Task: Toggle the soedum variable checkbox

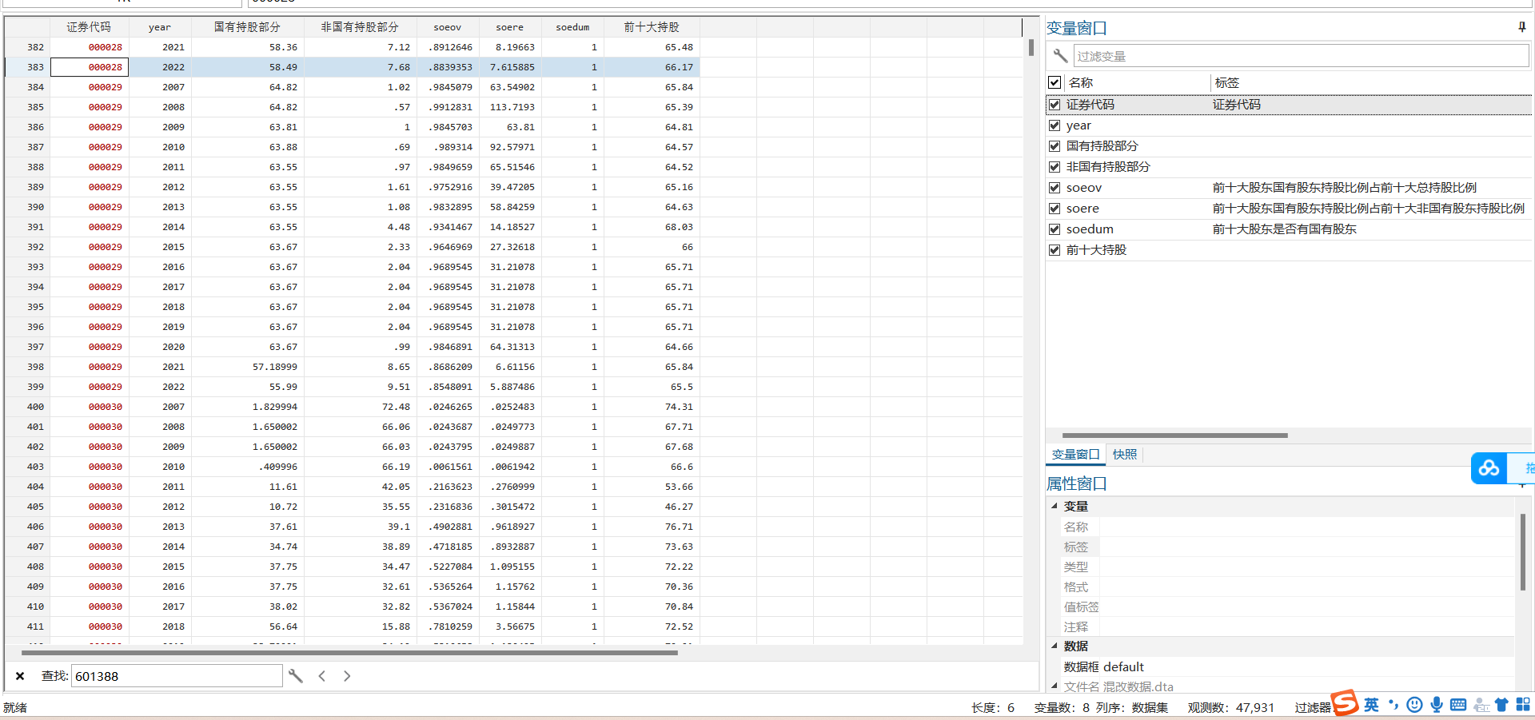Action: point(1055,229)
